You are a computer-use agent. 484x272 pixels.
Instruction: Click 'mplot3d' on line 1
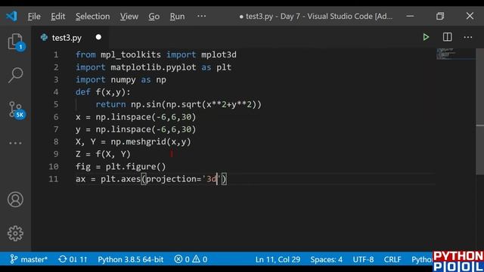219,55
